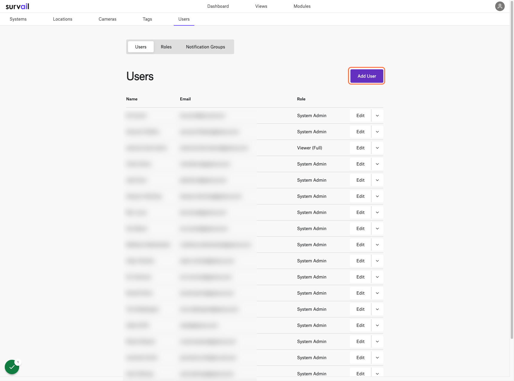Click the survail logo
The height and width of the screenshot is (381, 514).
point(17,6)
